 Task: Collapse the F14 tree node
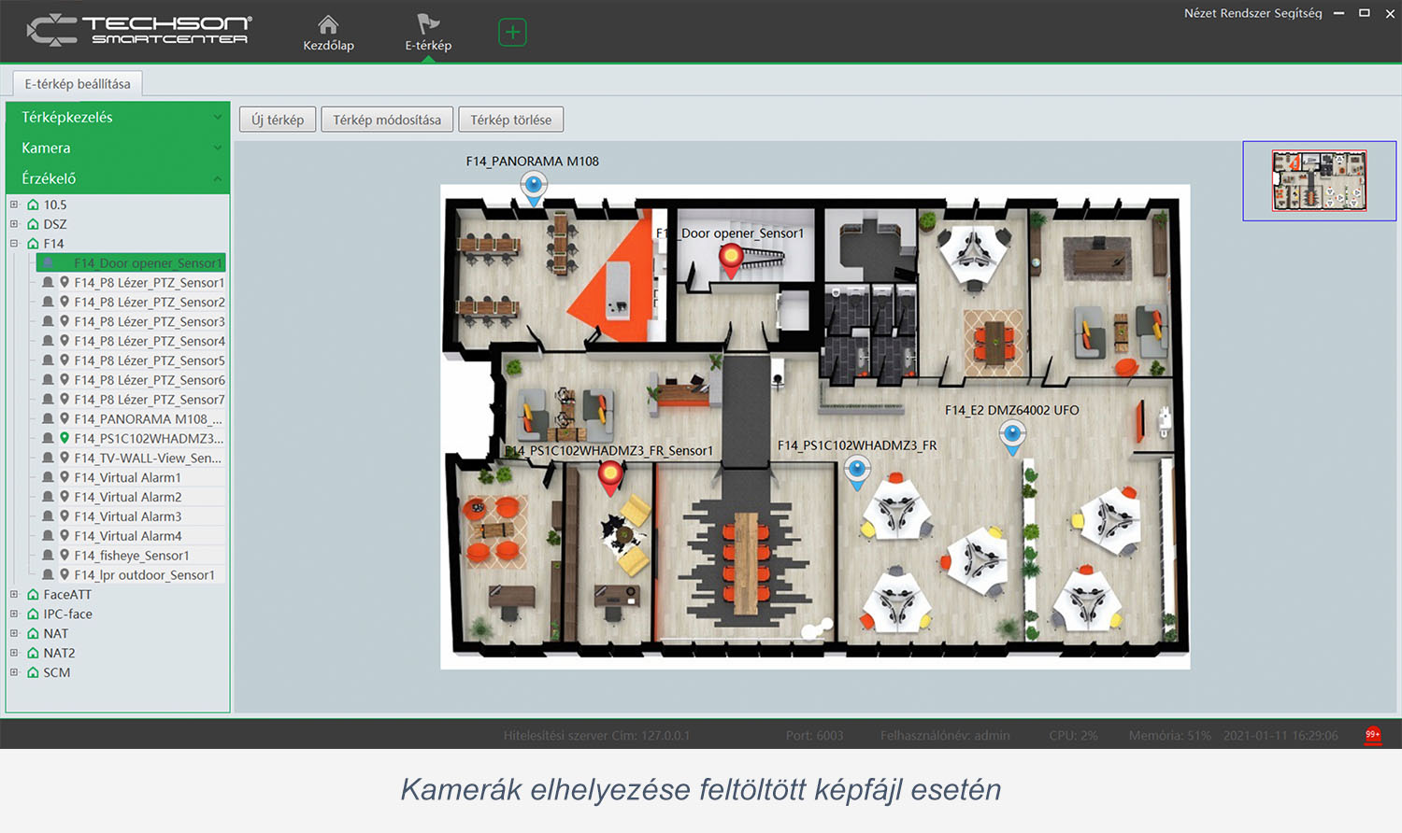pyautogui.click(x=14, y=244)
